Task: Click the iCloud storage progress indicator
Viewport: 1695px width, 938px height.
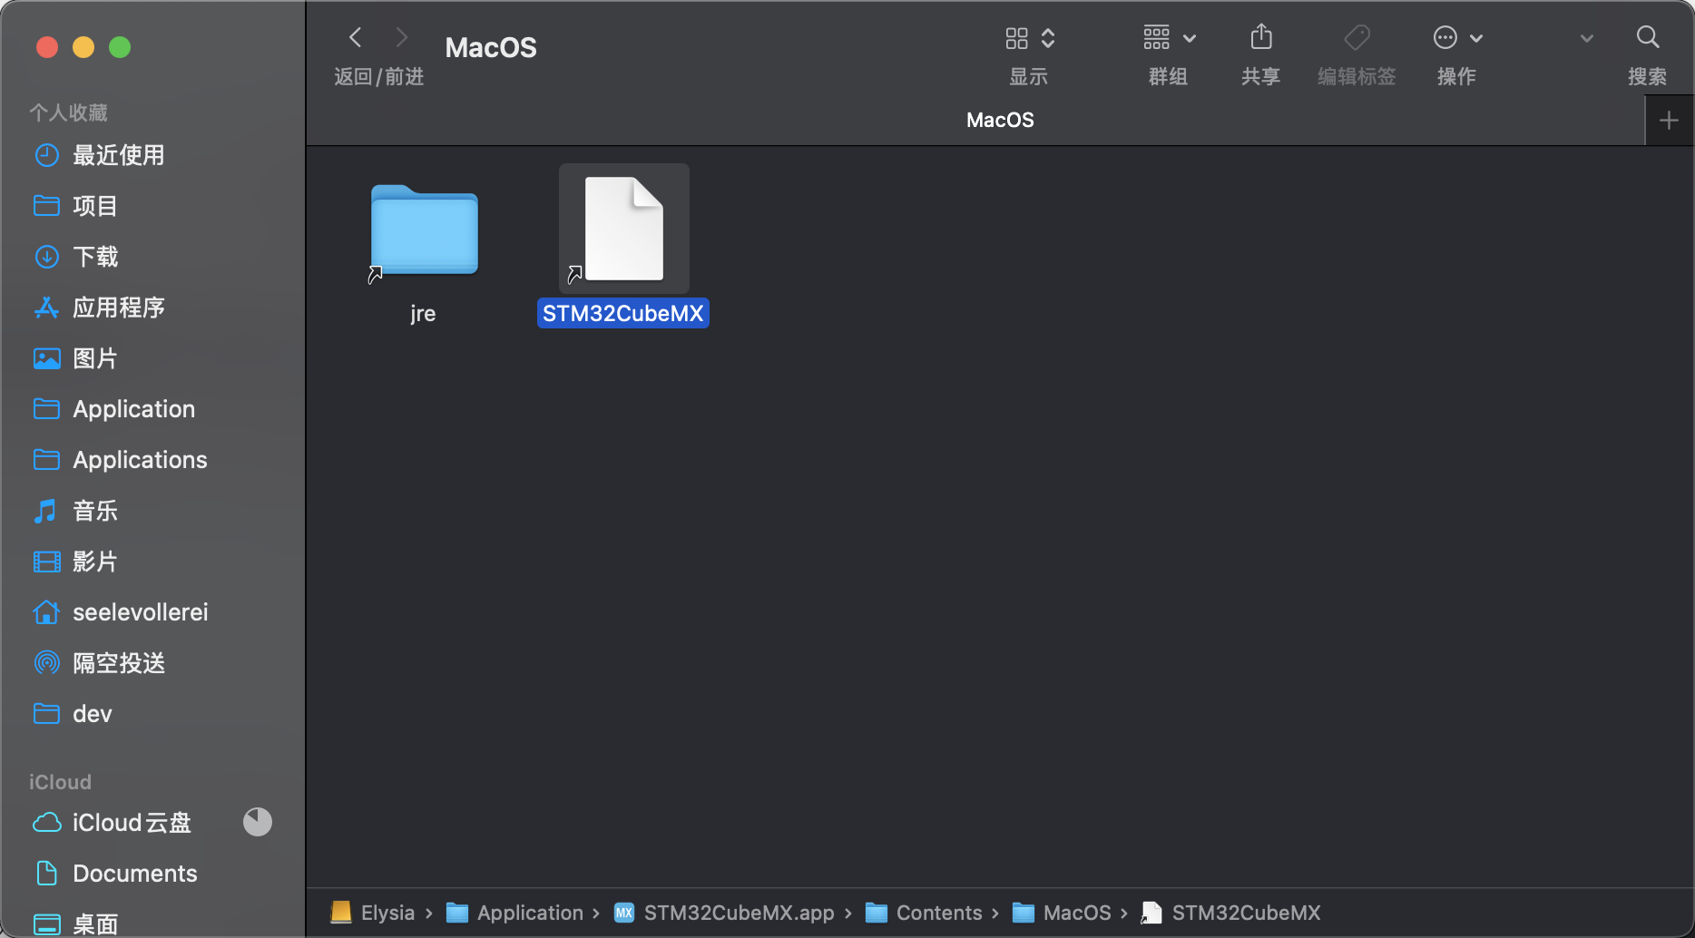Action: (258, 822)
